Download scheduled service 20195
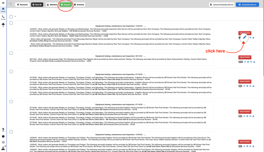This screenshot has height=152, width=264. [253, 116]
